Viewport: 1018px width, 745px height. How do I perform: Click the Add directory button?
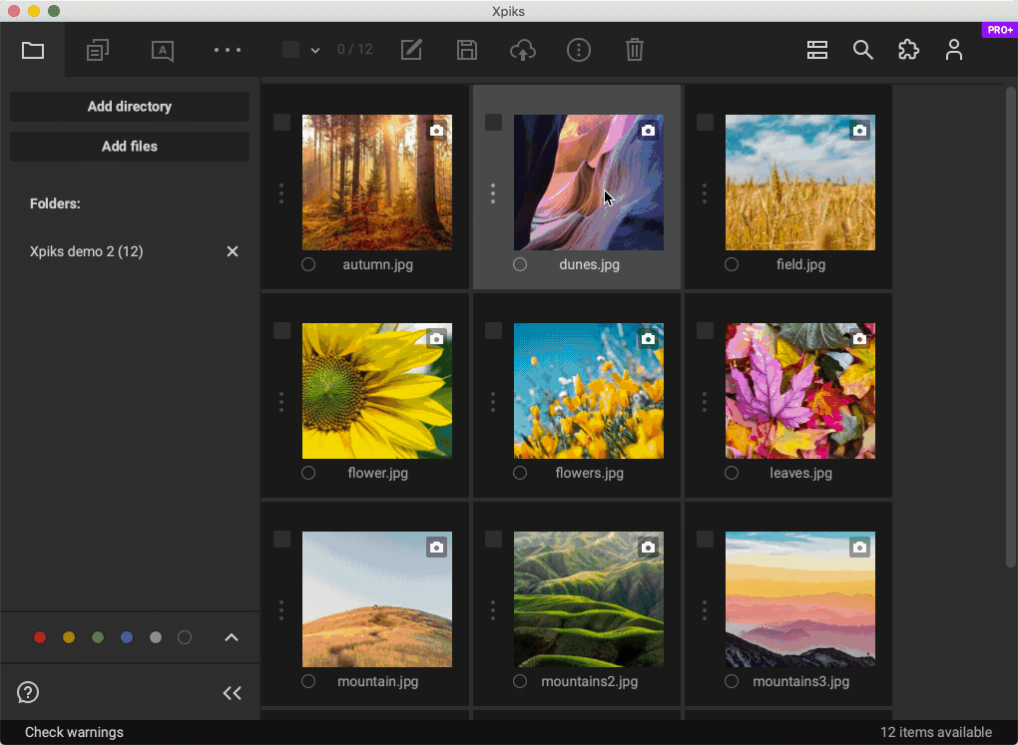pyautogui.click(x=130, y=107)
